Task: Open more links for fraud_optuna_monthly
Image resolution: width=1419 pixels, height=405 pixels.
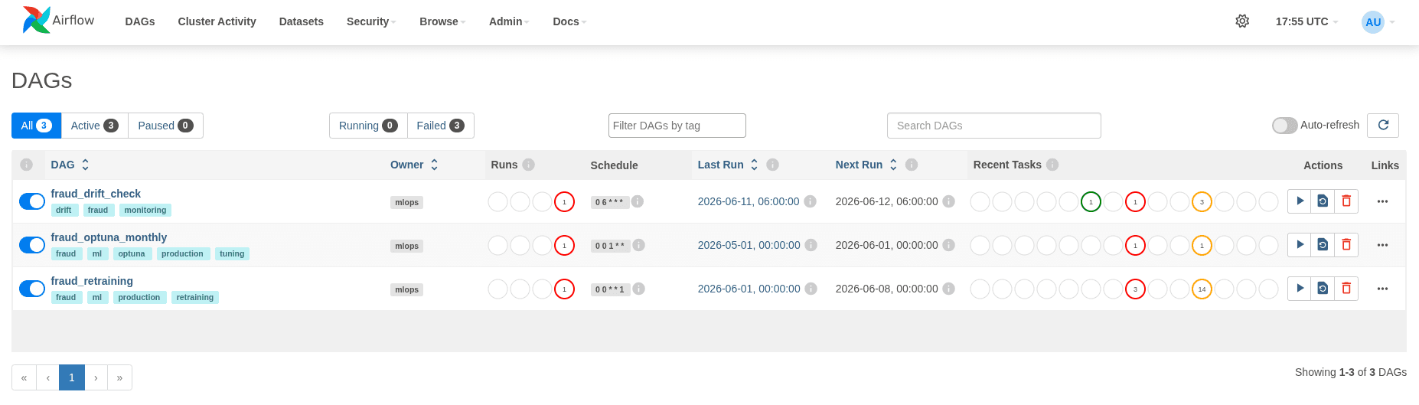Action: [1382, 245]
